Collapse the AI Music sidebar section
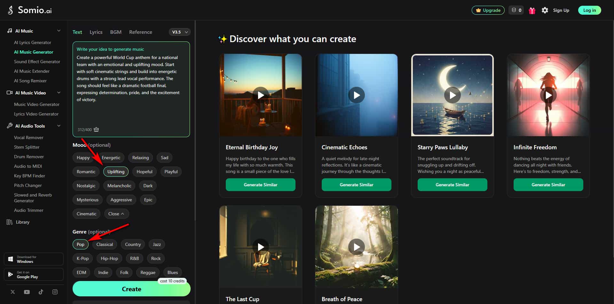614x304 pixels. pyautogui.click(x=59, y=31)
